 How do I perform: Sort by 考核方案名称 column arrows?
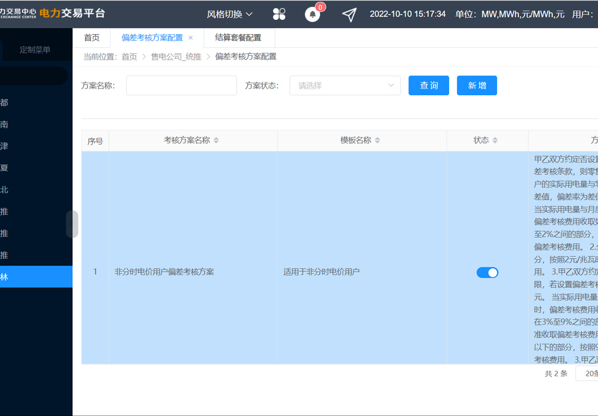[x=216, y=141]
